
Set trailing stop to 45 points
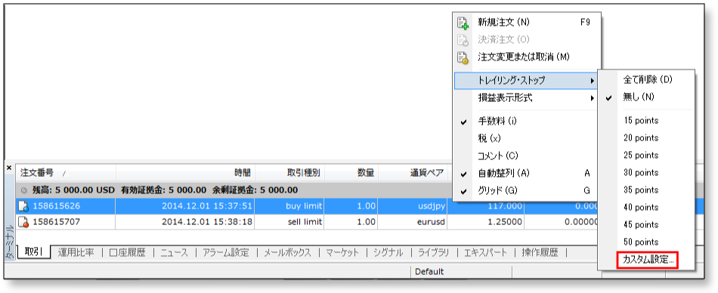(646, 225)
